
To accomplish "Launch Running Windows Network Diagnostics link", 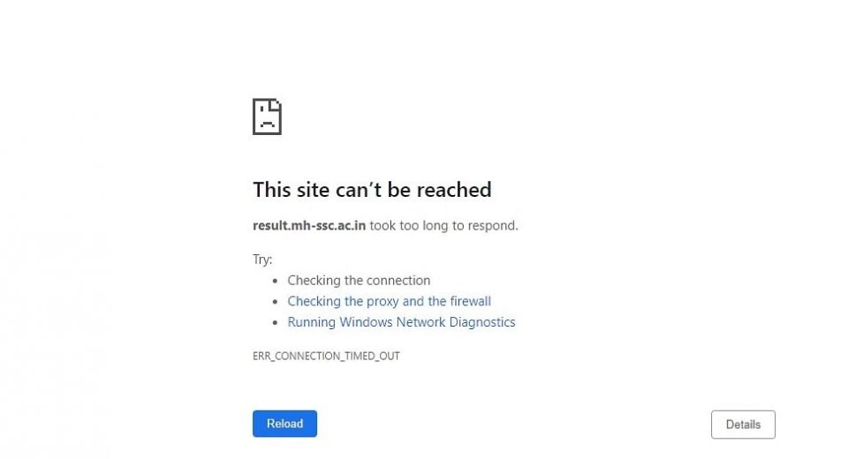I will tap(401, 322).
